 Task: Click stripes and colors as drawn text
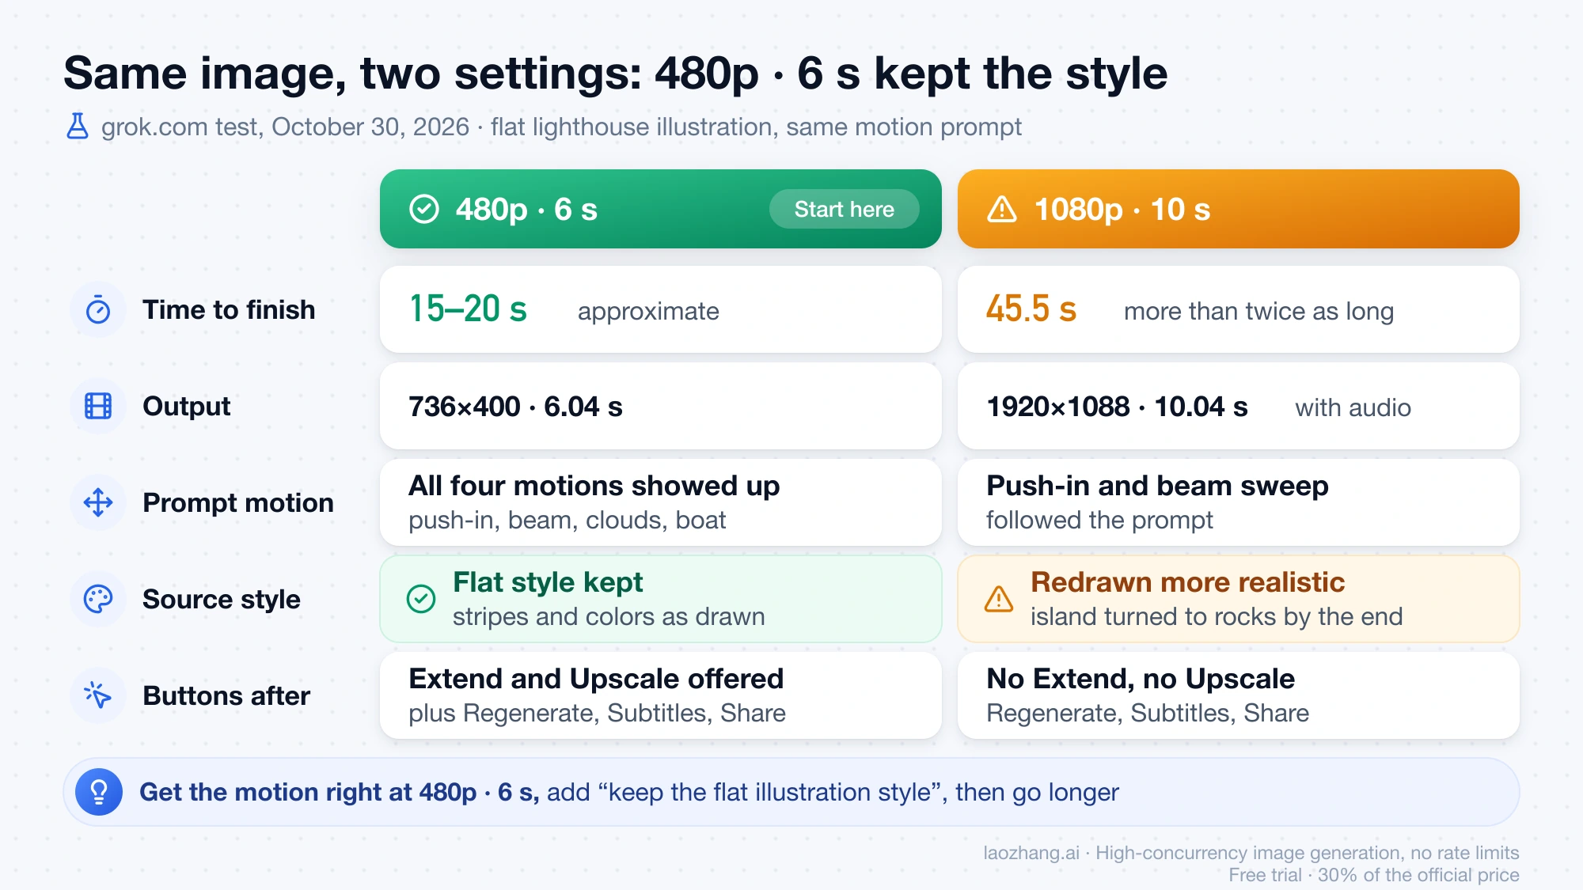point(609,617)
